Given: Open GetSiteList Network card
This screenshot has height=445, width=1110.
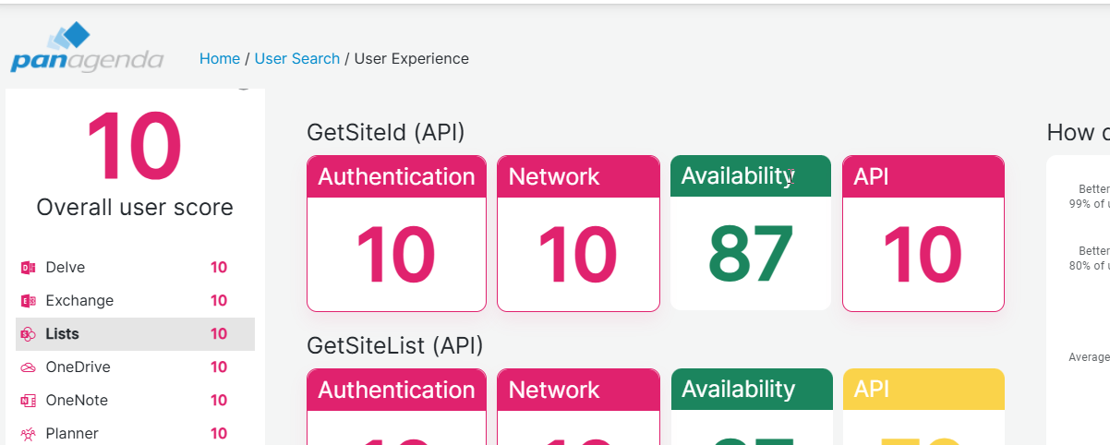Looking at the screenshot, I should 578,406.
